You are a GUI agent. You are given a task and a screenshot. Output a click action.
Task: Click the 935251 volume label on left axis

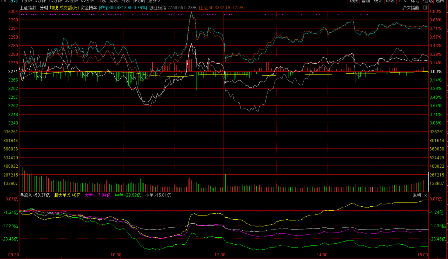pos(11,132)
